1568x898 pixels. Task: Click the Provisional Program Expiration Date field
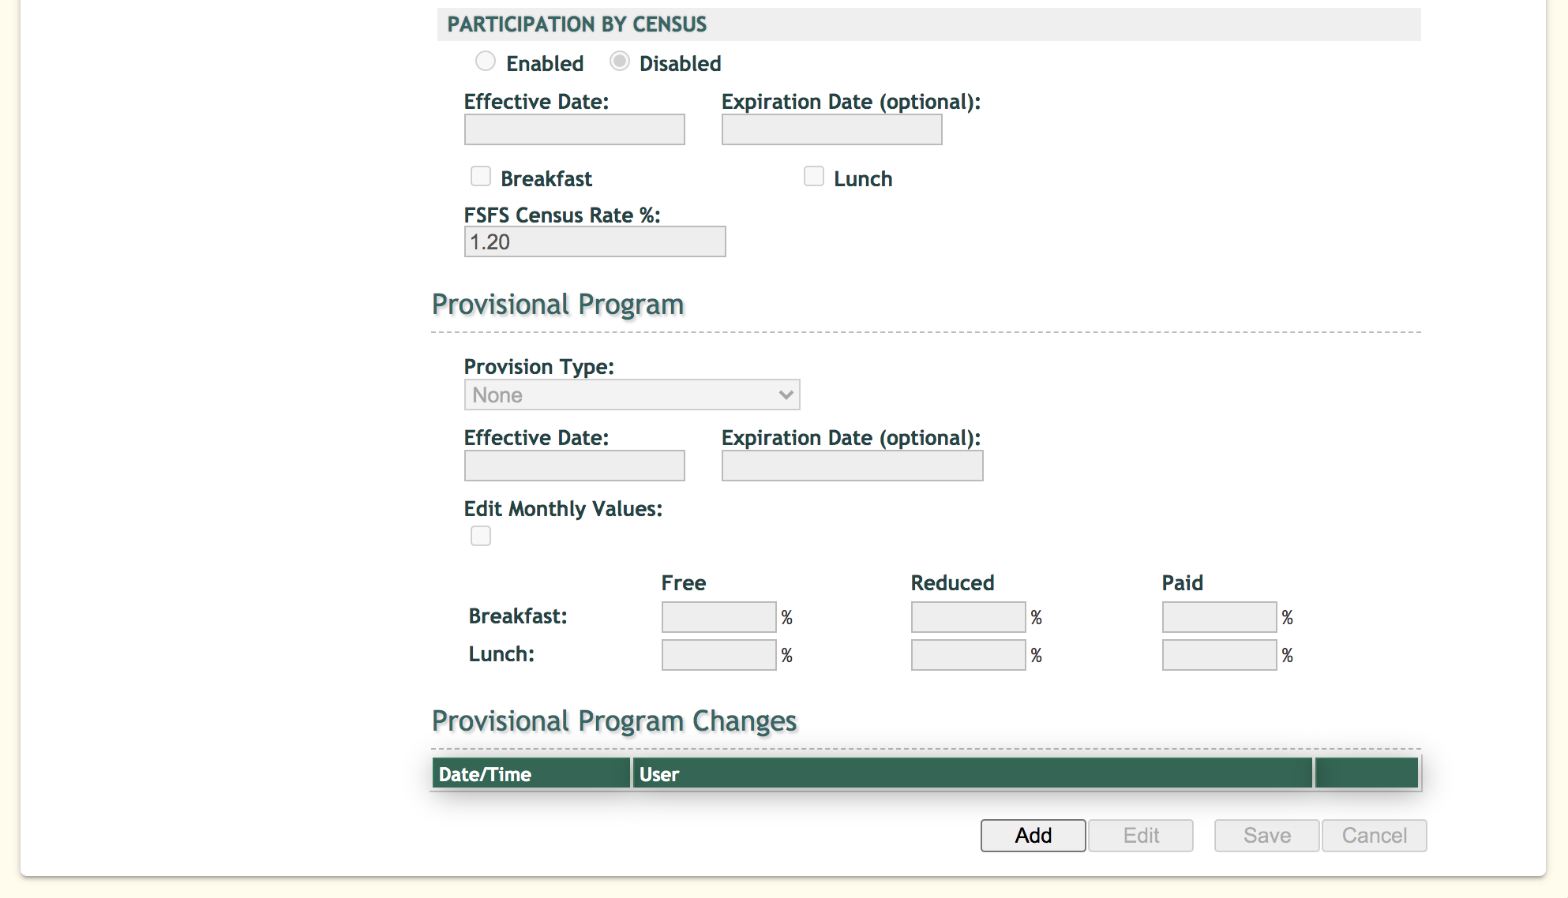point(852,466)
